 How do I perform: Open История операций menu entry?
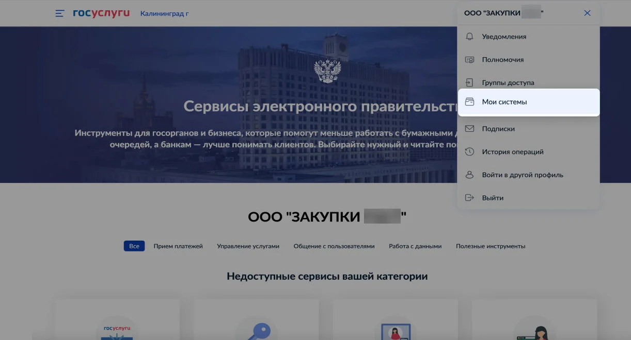tap(528, 152)
